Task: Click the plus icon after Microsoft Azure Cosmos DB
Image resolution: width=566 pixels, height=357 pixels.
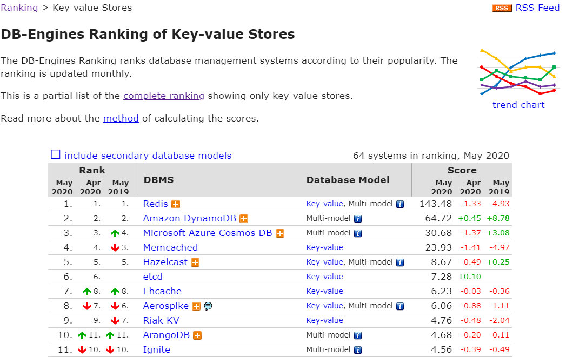Action: pyautogui.click(x=279, y=233)
